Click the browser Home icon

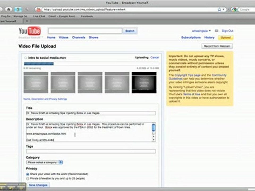click(8, 10)
